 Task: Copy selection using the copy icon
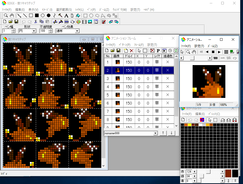point(41,22)
